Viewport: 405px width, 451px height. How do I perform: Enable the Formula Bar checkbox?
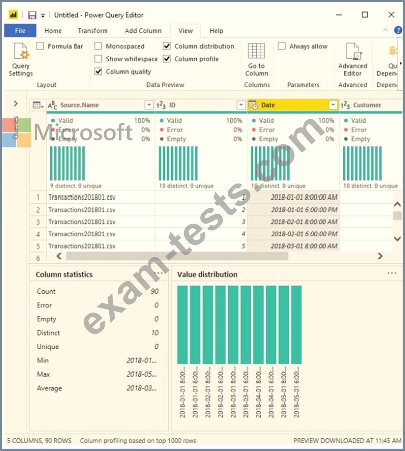coord(40,46)
